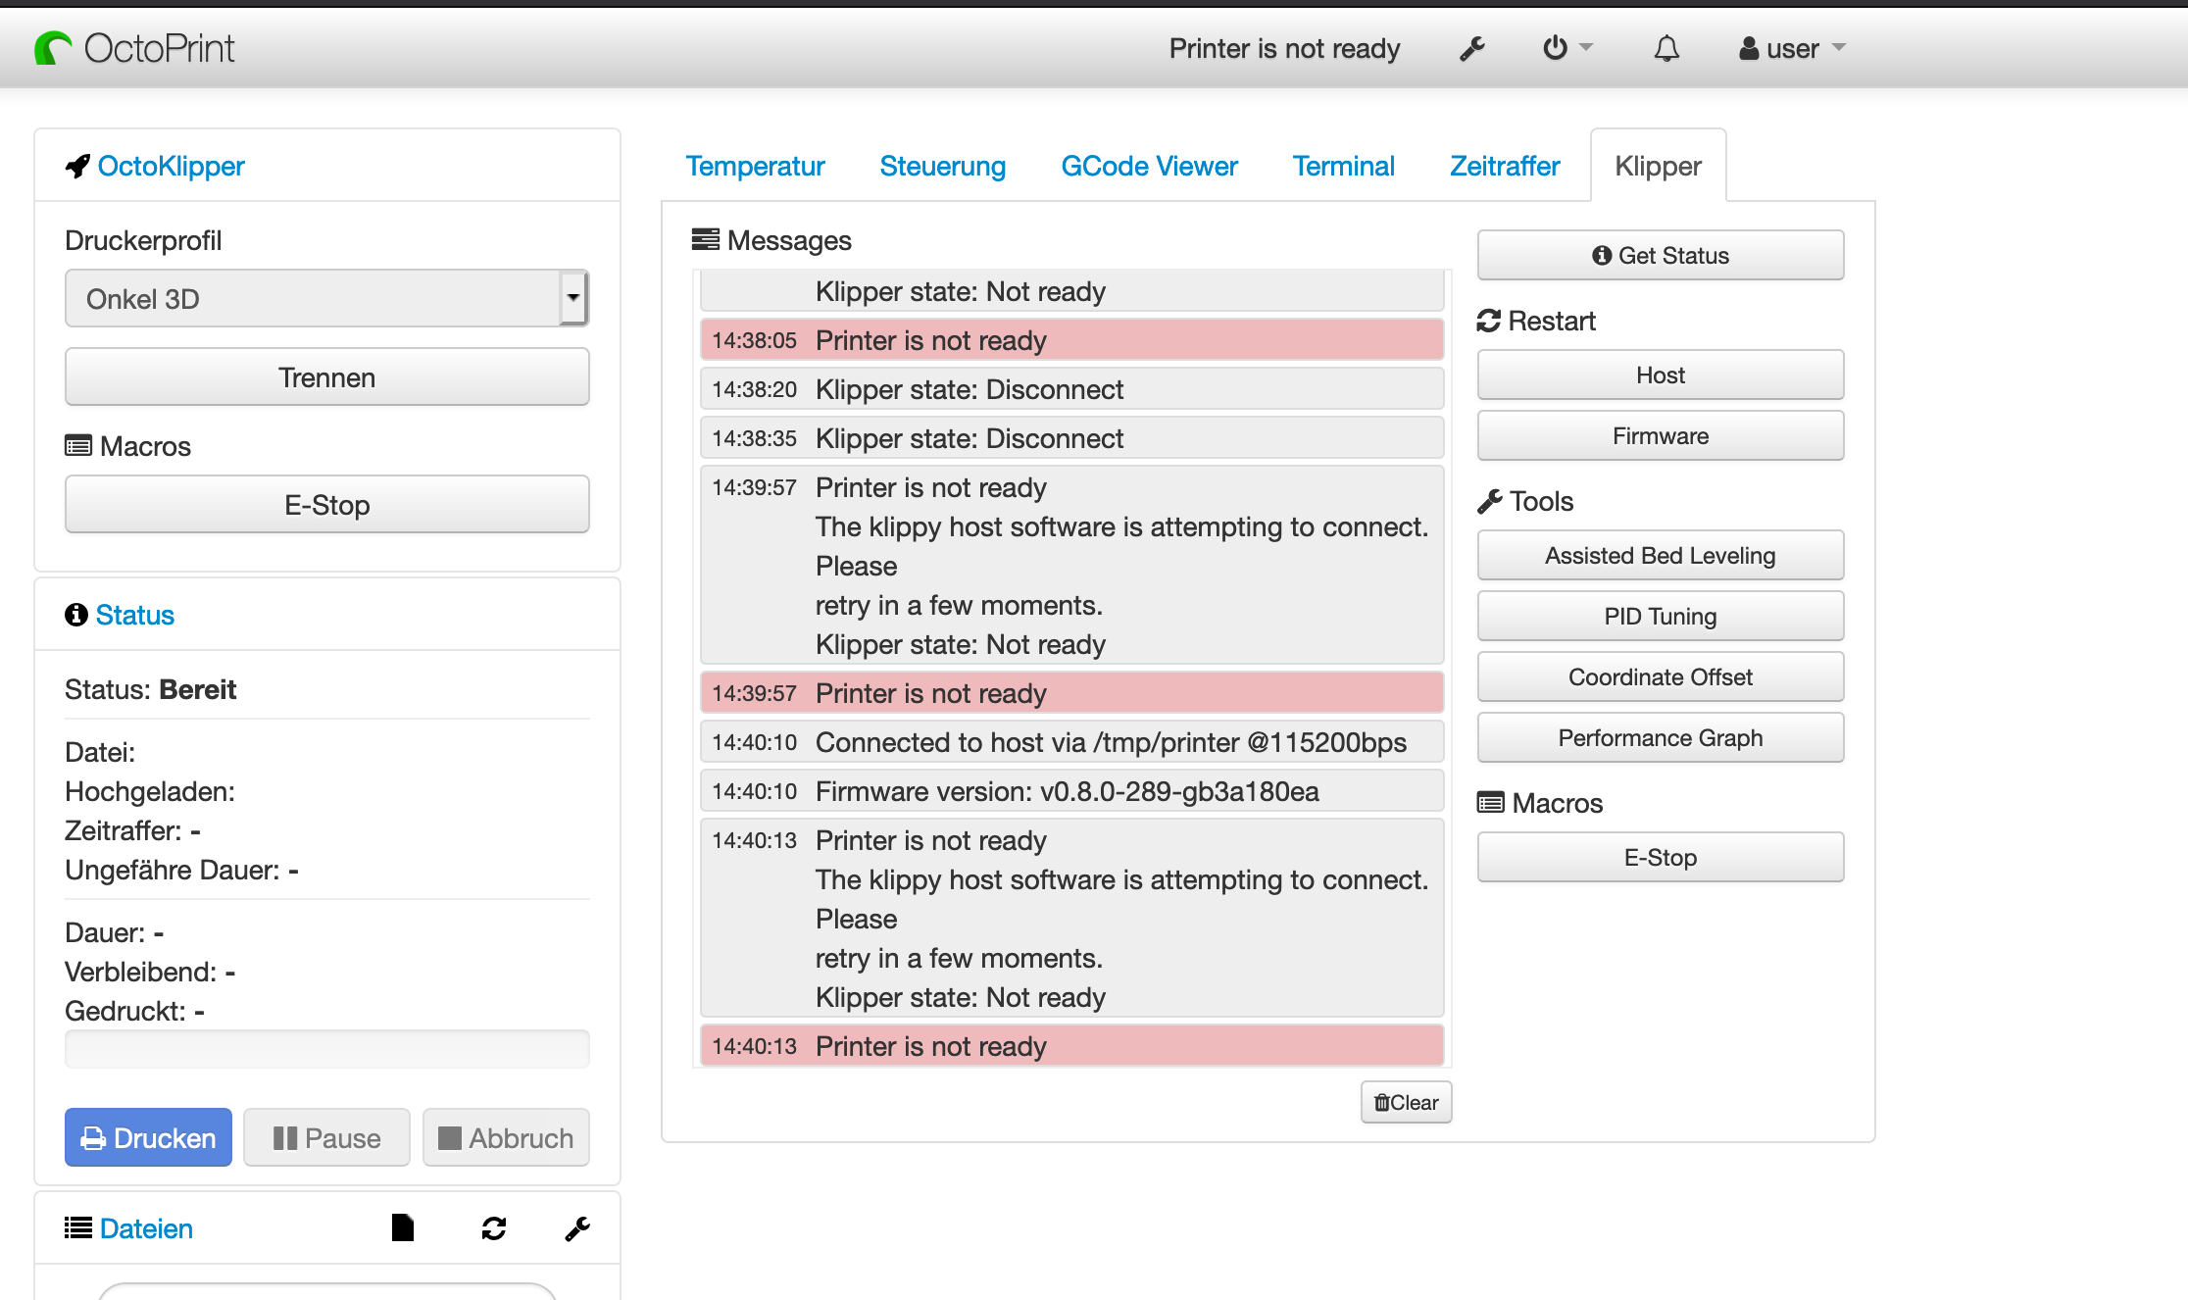Start Assisted Bed Leveling
Screen dimensions: 2188x1300
(1660, 555)
